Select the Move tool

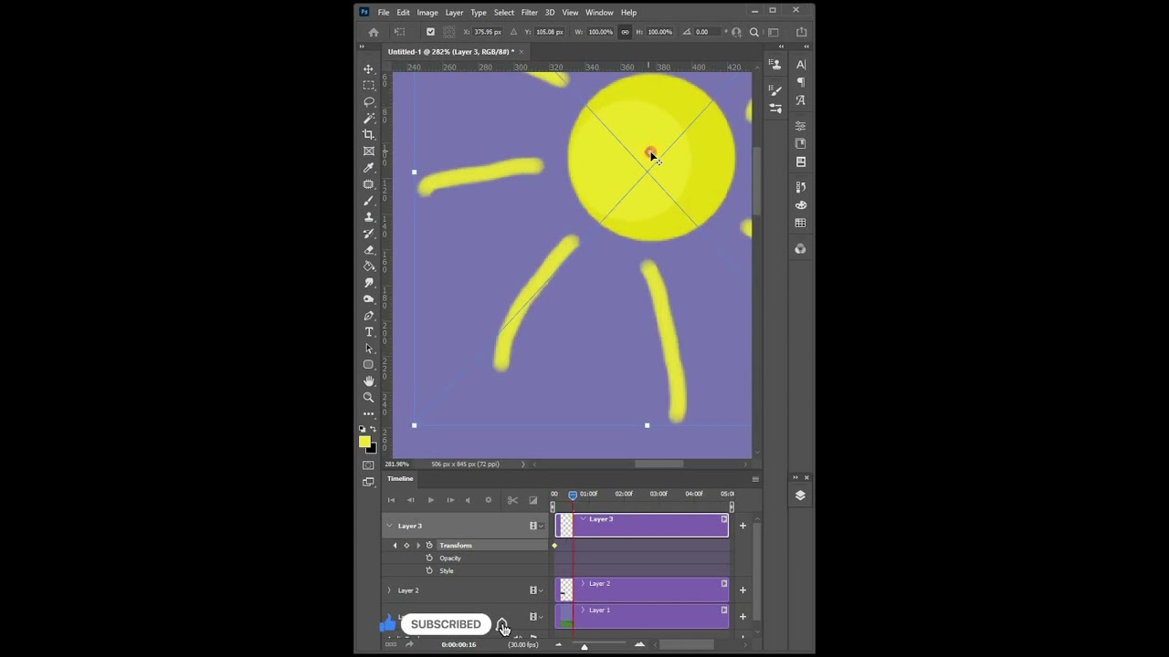tap(369, 69)
